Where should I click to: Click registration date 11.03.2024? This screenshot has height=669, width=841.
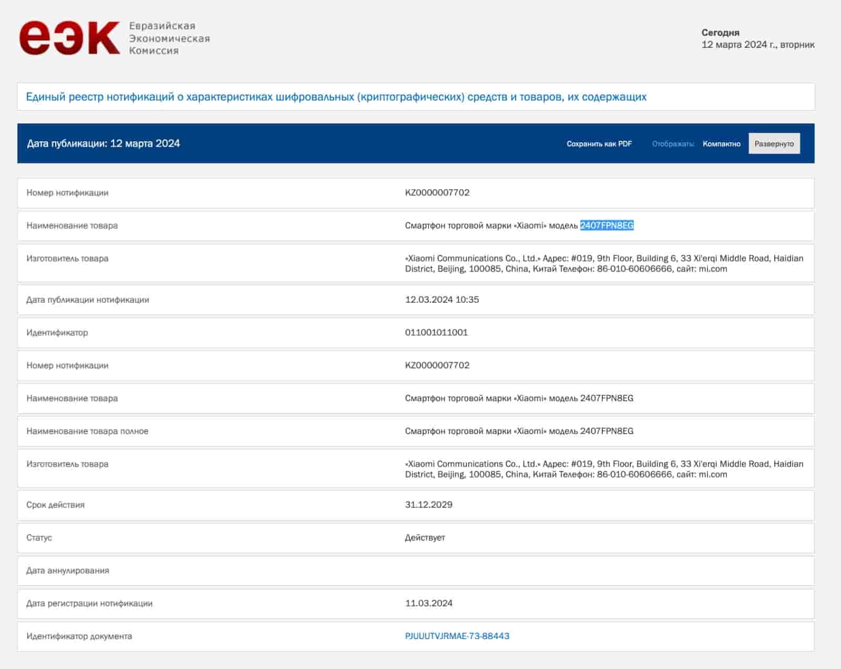click(430, 603)
